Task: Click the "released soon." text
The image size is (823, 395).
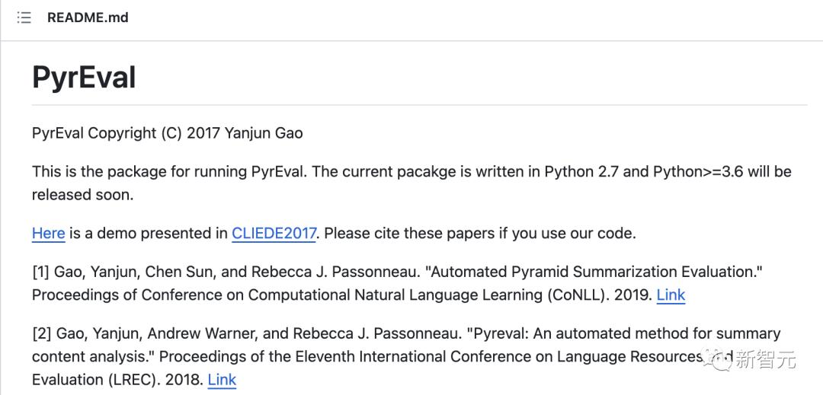Action: pyautogui.click(x=82, y=195)
